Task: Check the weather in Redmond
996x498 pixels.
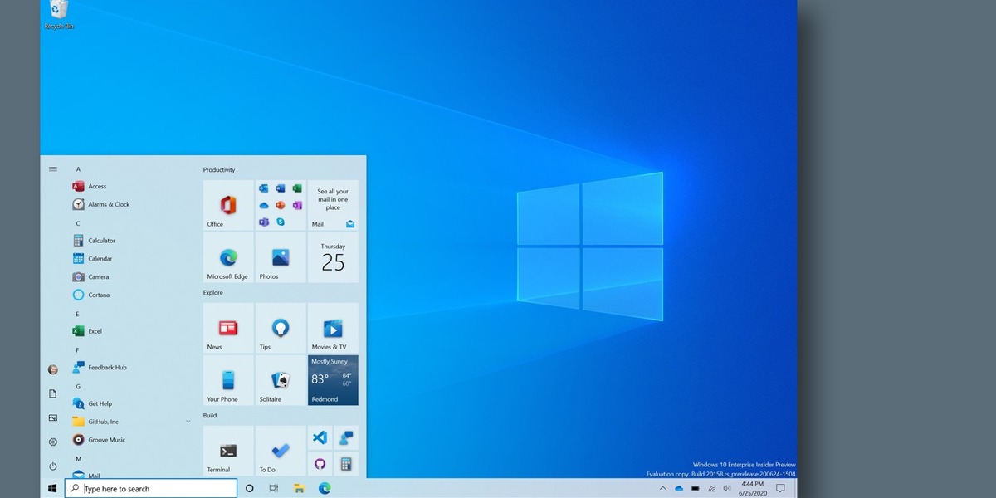Action: (332, 380)
